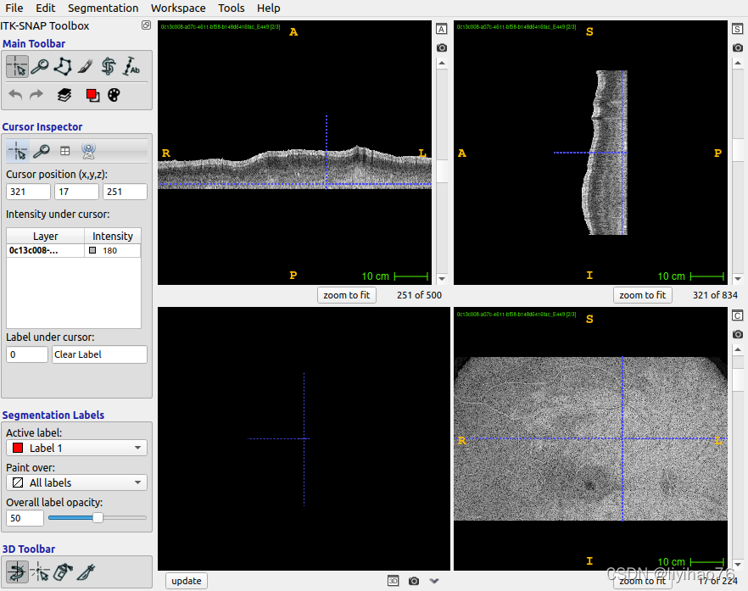Image resolution: width=748 pixels, height=591 pixels.
Task: Click the coronal view scroll up arrow
Action: pos(738,349)
